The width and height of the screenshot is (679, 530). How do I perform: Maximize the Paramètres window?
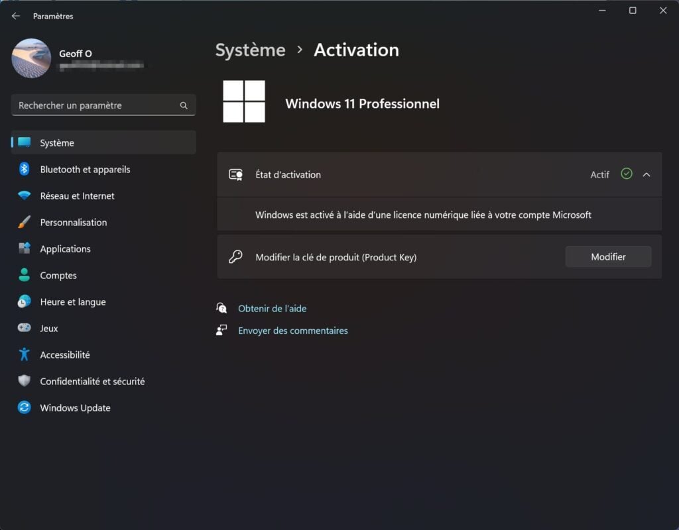633,11
